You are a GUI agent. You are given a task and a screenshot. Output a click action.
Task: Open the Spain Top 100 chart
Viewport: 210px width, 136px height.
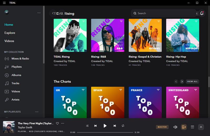coord(108,102)
